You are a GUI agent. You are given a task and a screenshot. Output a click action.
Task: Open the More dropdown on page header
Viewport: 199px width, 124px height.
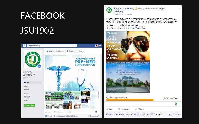coord(81,51)
